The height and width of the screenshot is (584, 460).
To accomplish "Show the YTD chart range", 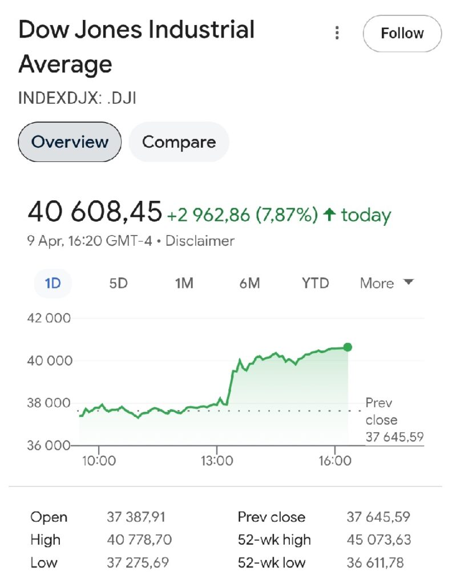I will [x=315, y=283].
